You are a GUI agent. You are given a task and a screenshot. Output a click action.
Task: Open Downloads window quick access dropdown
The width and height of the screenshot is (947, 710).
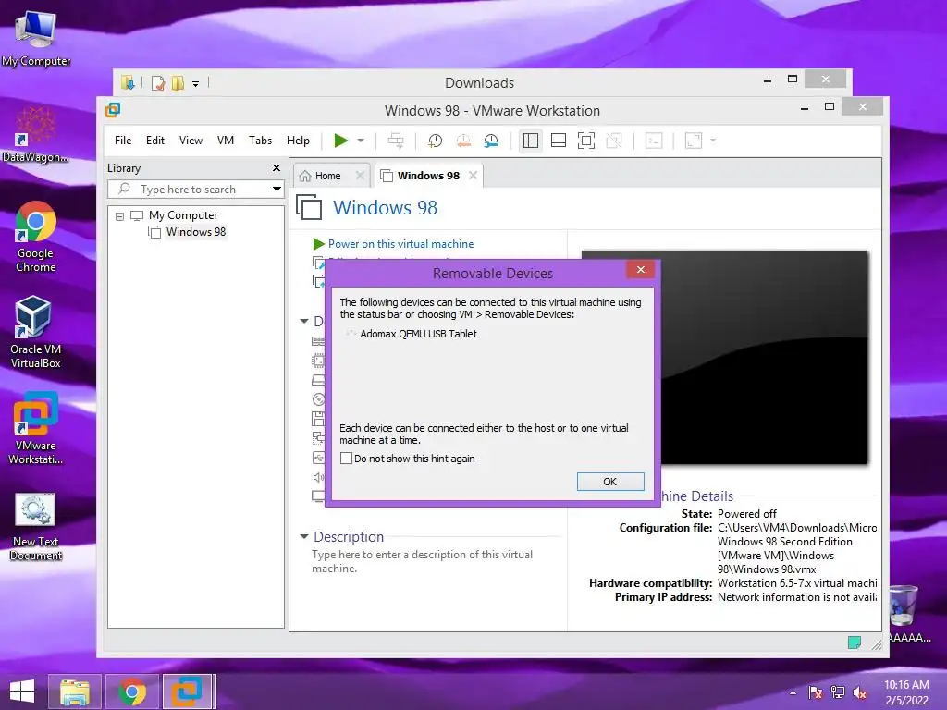click(196, 83)
